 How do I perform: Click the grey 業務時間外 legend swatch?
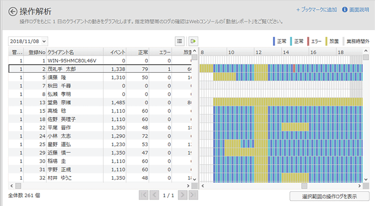344,41
